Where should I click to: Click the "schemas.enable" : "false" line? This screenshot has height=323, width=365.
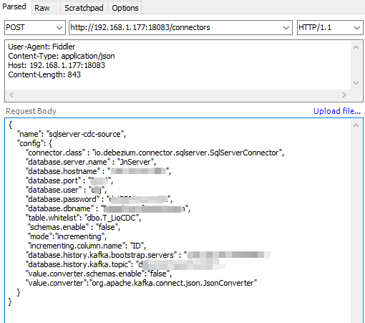click(x=74, y=227)
